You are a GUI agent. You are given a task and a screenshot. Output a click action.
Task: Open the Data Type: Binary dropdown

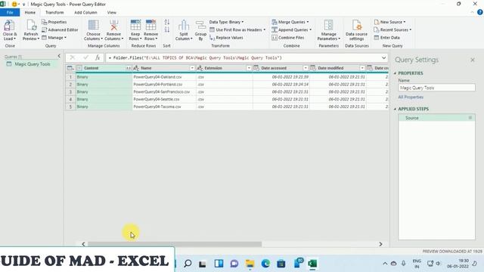227,22
